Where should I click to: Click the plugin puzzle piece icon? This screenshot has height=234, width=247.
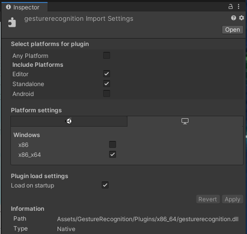click(12, 22)
